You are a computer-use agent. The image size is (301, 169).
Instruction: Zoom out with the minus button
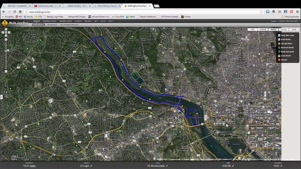tap(6, 71)
